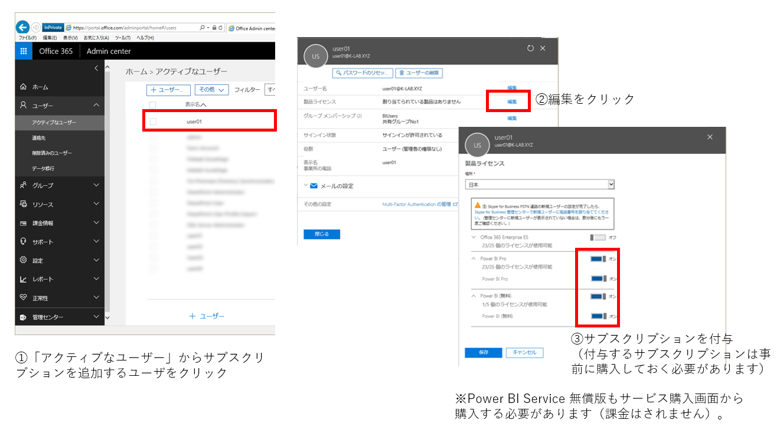The image size is (780, 436).
Task: Collapse the sidebar using the left chevron
Action: [x=96, y=69]
